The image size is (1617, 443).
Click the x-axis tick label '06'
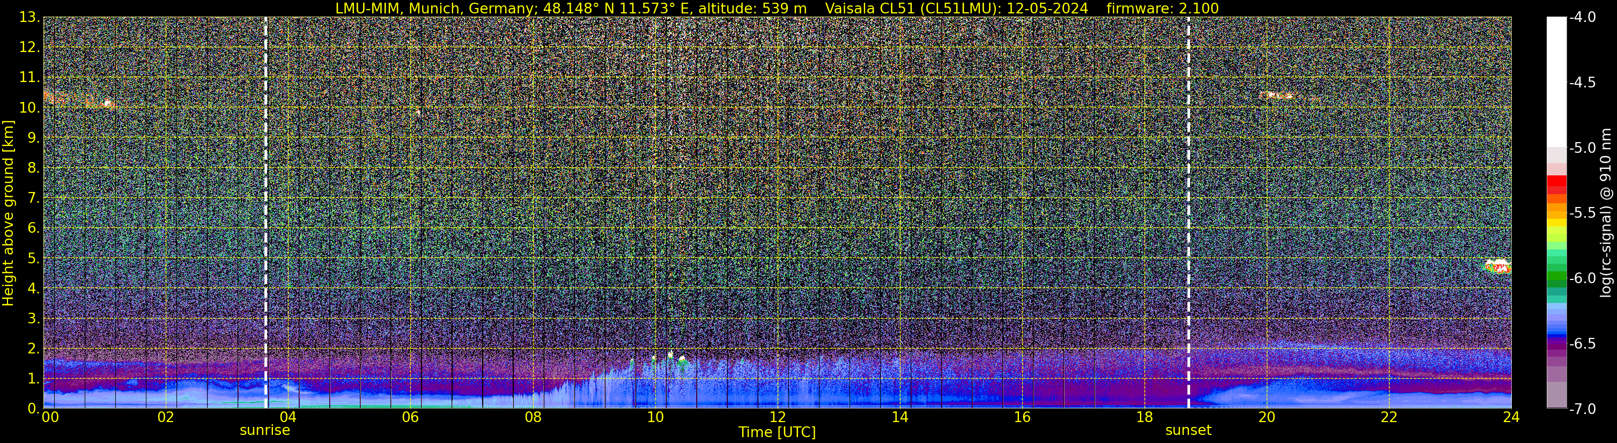(410, 417)
